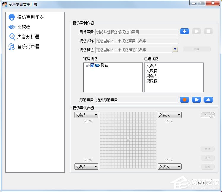Viewport: 222px width, 192px height.
Task: Select 女政客 in the 已选模仿 list
Action: (x=152, y=71)
